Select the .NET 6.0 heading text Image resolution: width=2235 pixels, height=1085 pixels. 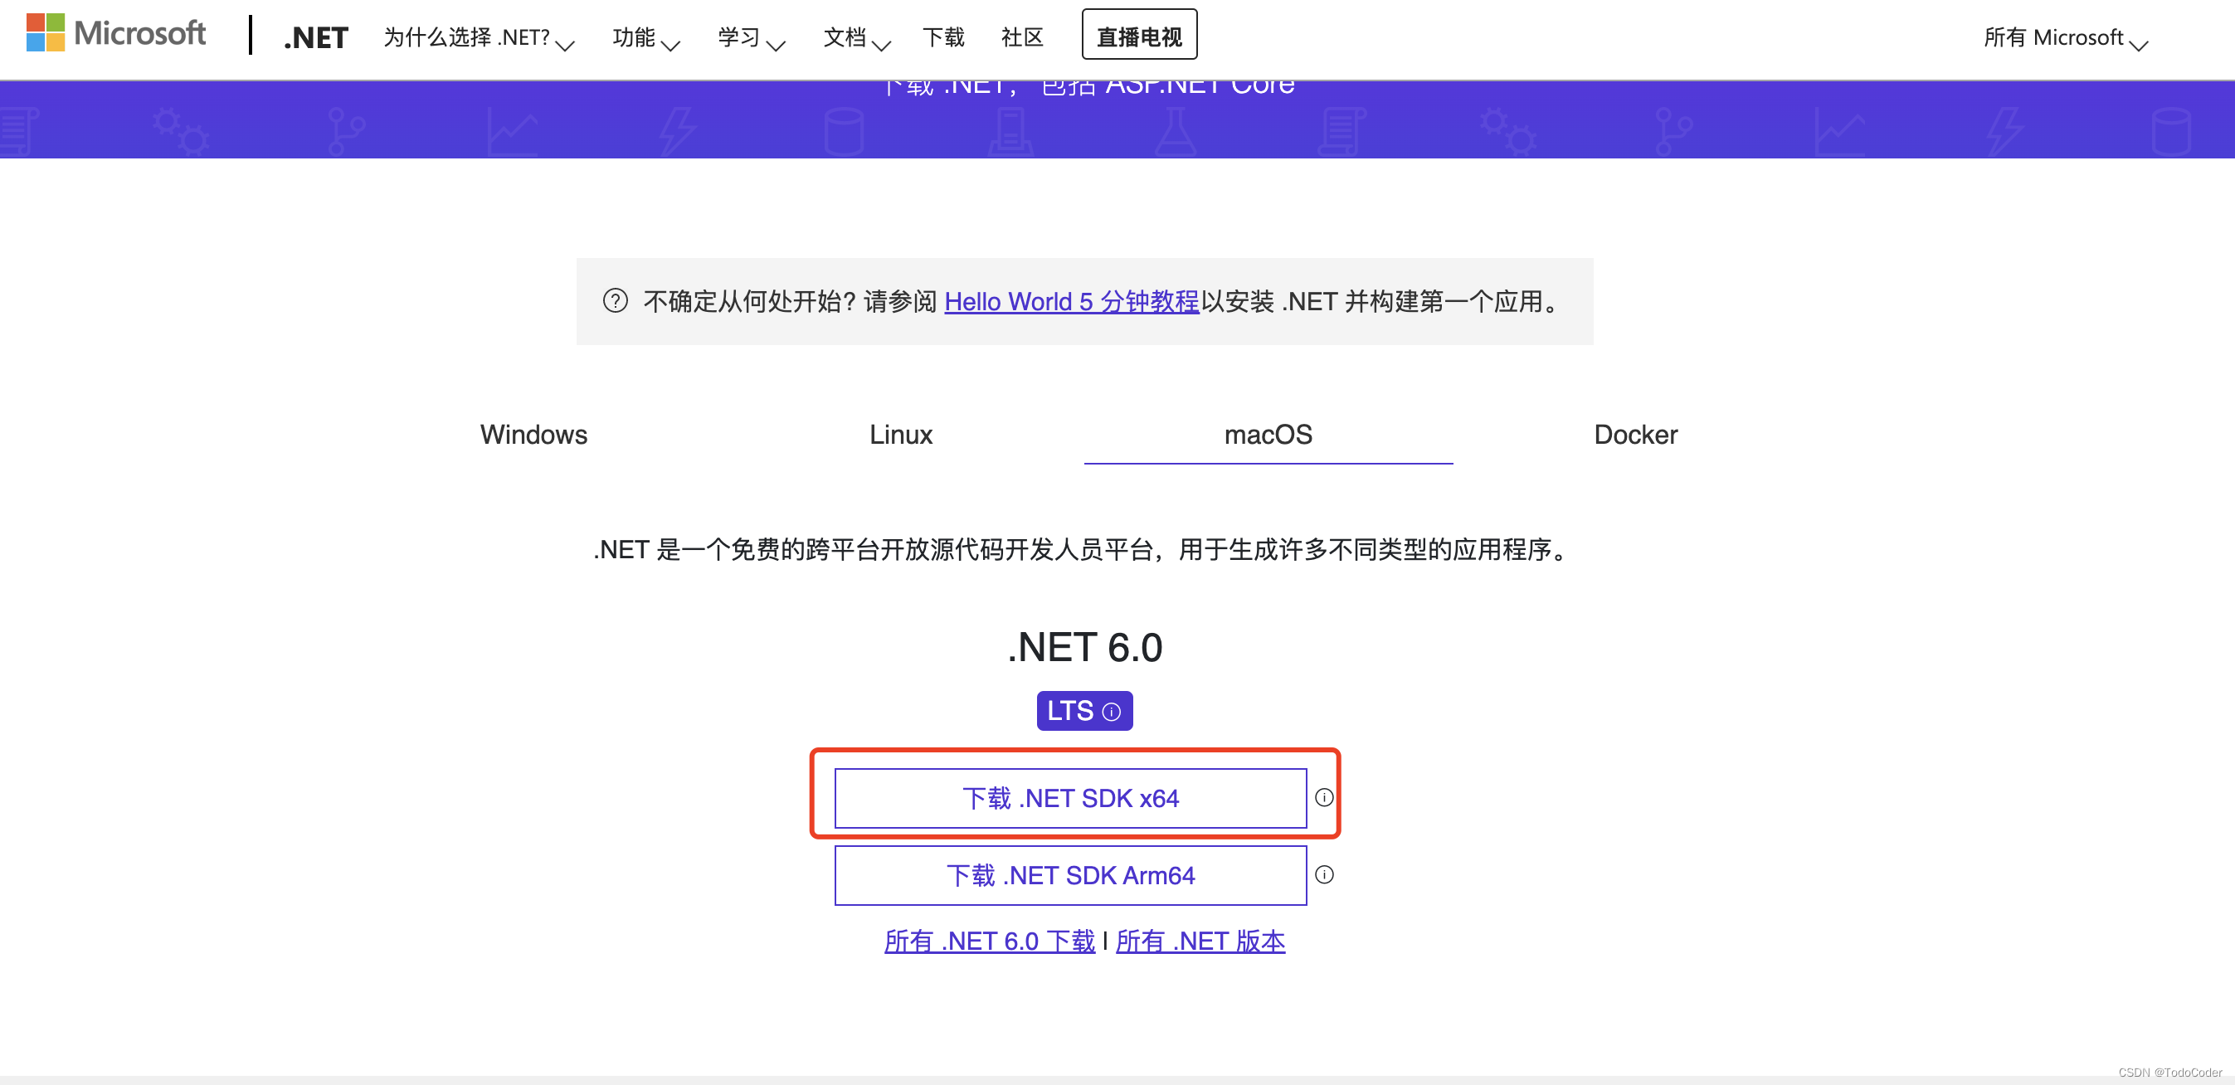coord(1084,647)
